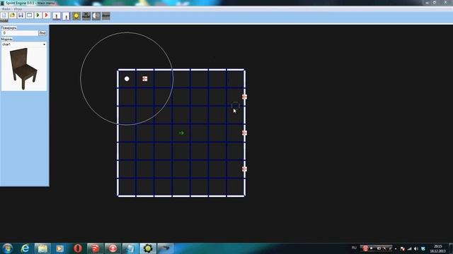The height and width of the screenshot is (254, 453).
Task: Click the new file toolbar icon
Action: tap(4, 16)
